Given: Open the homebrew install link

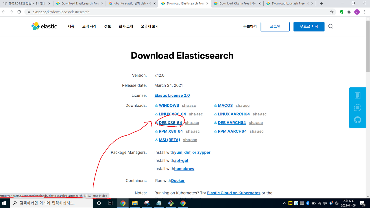Looking at the screenshot, I should [184, 169].
